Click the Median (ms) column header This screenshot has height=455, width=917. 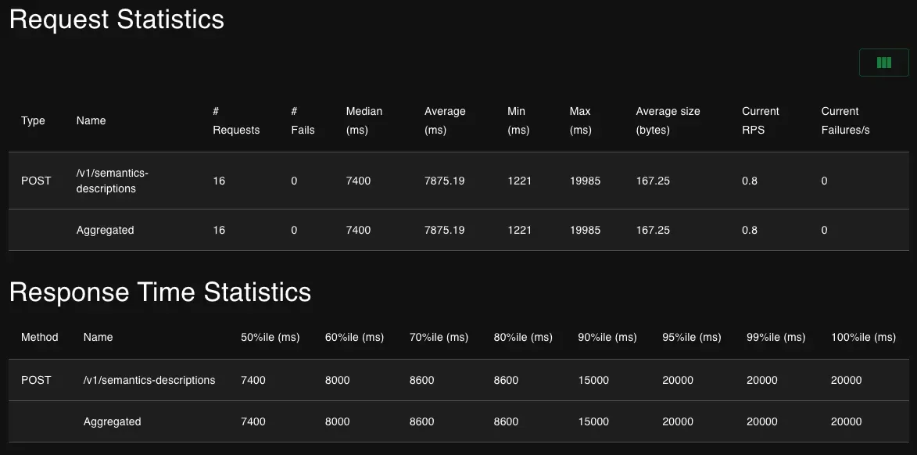pos(364,120)
